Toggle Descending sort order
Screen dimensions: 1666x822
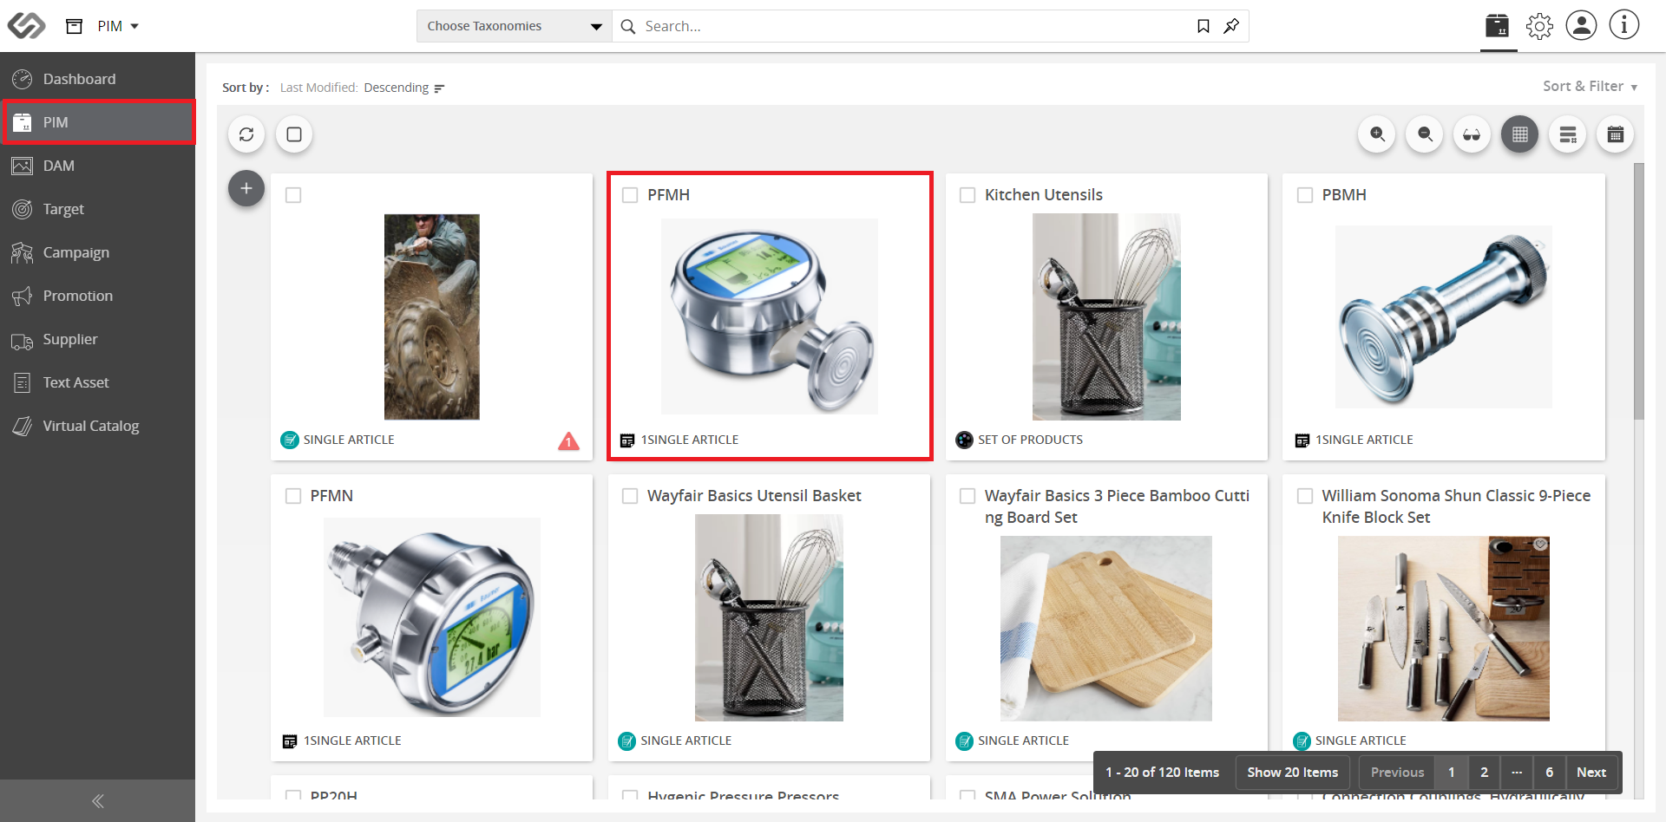tap(404, 88)
